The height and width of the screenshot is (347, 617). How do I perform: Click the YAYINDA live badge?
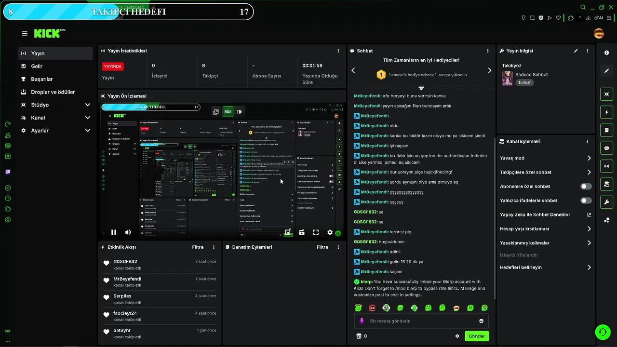coord(113,67)
